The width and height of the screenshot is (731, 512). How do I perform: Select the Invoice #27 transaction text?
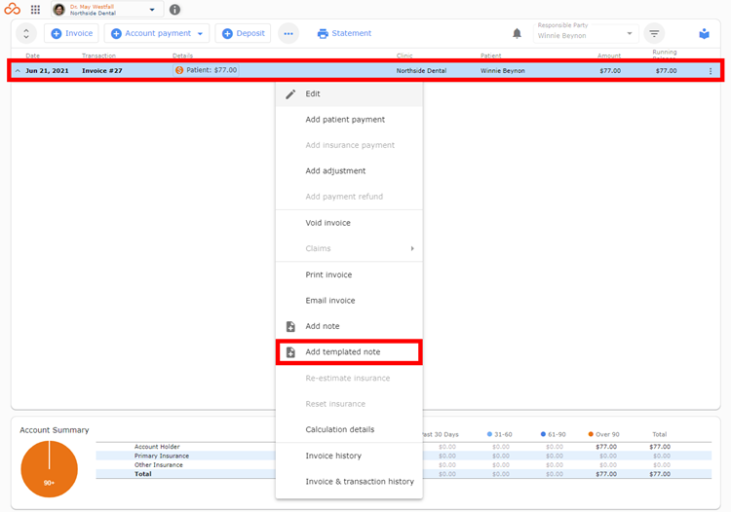[x=102, y=71]
